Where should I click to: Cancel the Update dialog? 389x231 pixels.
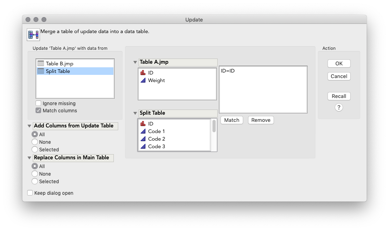pos(339,76)
